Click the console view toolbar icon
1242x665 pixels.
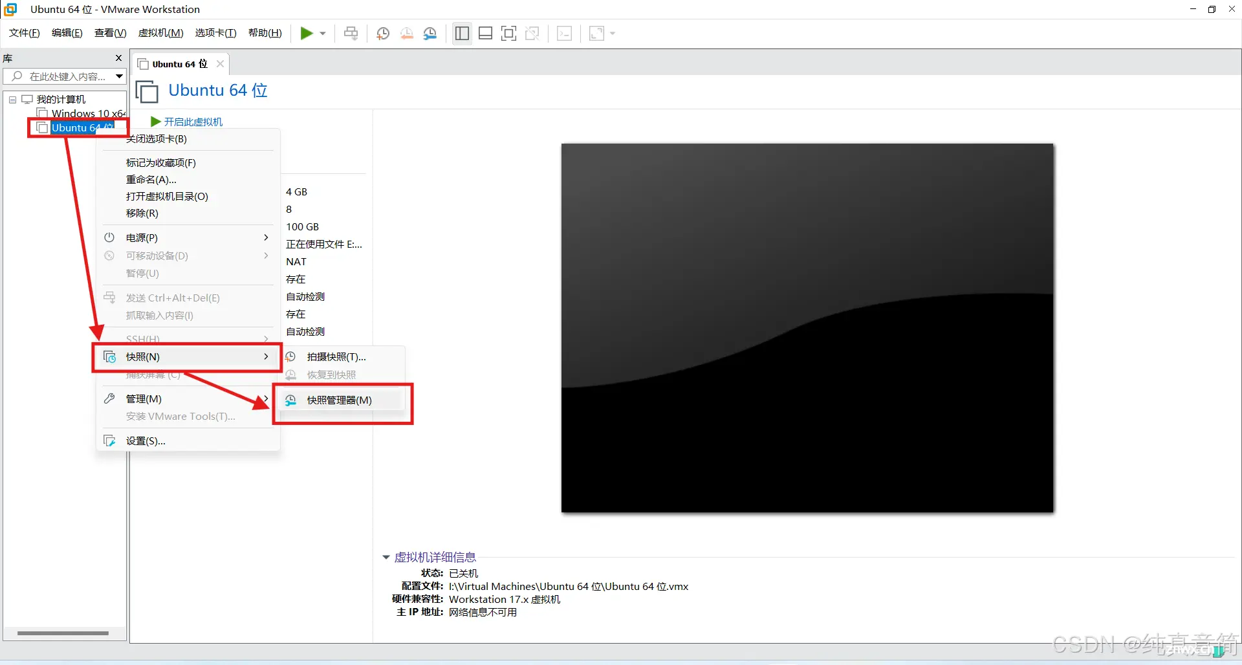[x=565, y=34]
